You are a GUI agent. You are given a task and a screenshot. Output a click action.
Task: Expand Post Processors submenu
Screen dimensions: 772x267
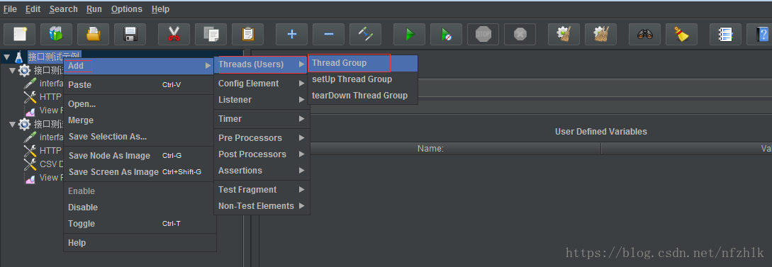262,154
